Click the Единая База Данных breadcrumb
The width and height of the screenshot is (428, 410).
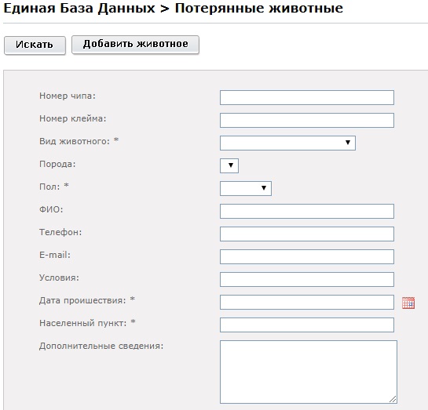pos(79,8)
